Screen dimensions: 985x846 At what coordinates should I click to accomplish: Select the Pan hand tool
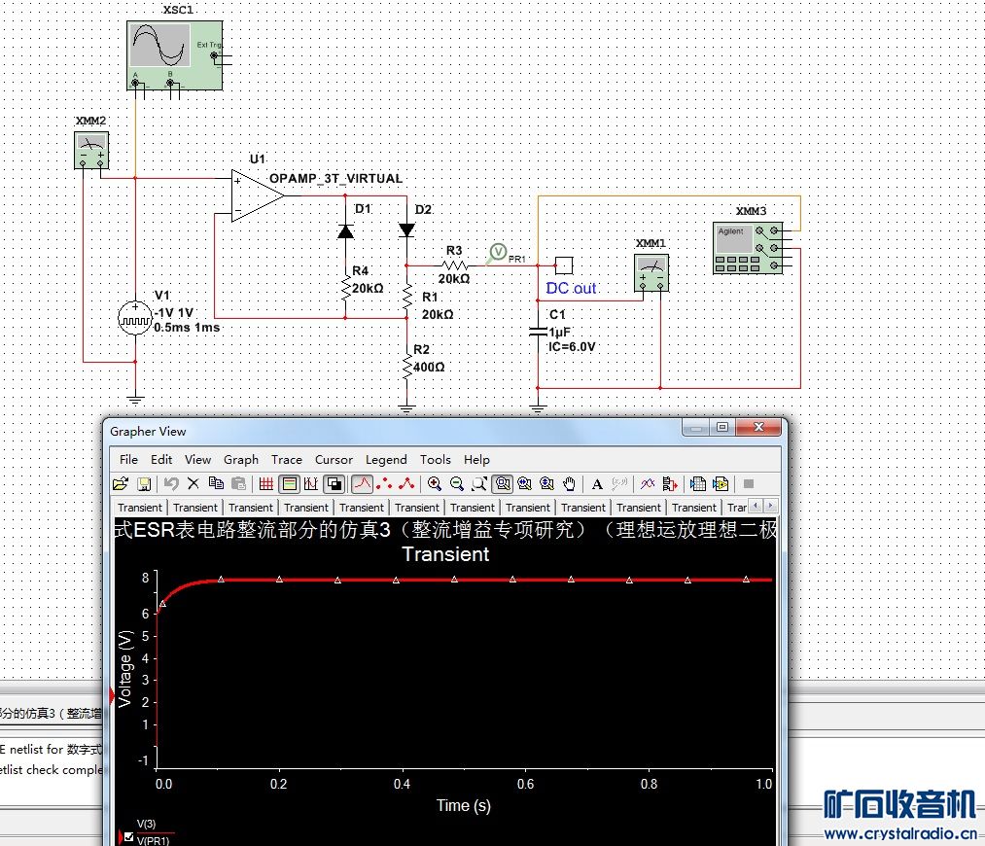pos(570,483)
